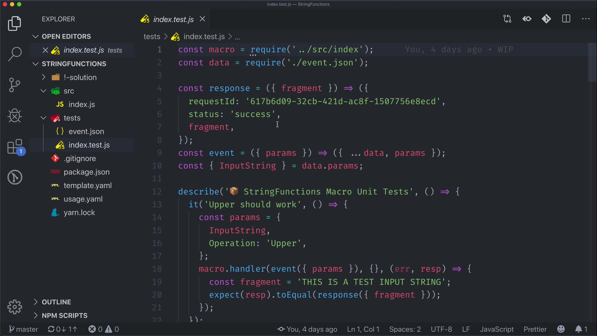Viewport: 597px width, 336px height.
Task: Click the compare changes icon in toolbar
Action: [x=507, y=19]
